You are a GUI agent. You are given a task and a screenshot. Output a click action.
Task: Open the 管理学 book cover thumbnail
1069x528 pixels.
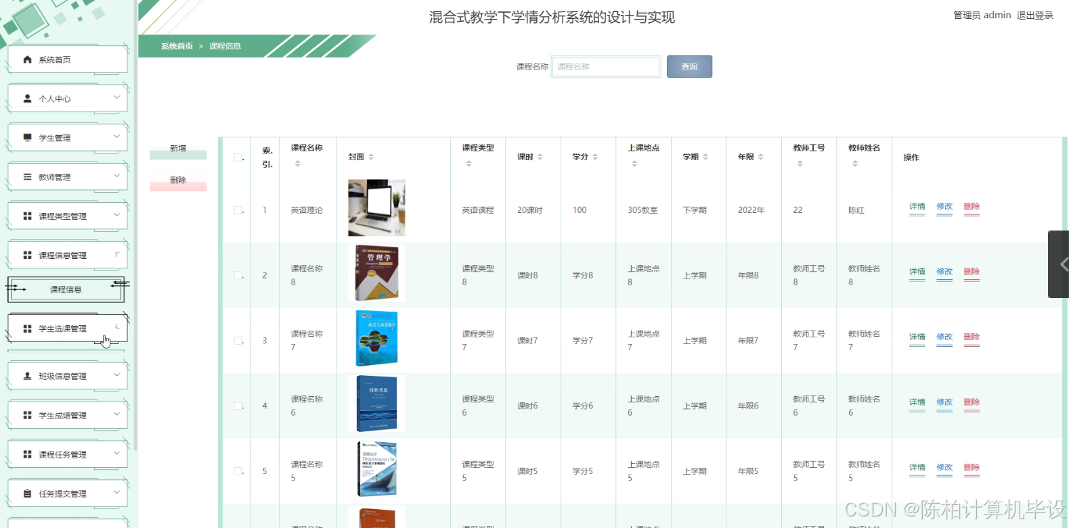click(376, 273)
